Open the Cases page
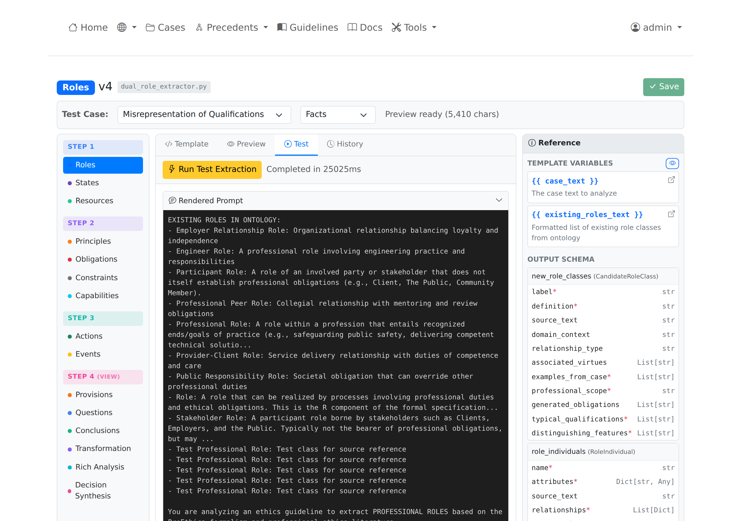 pos(165,27)
